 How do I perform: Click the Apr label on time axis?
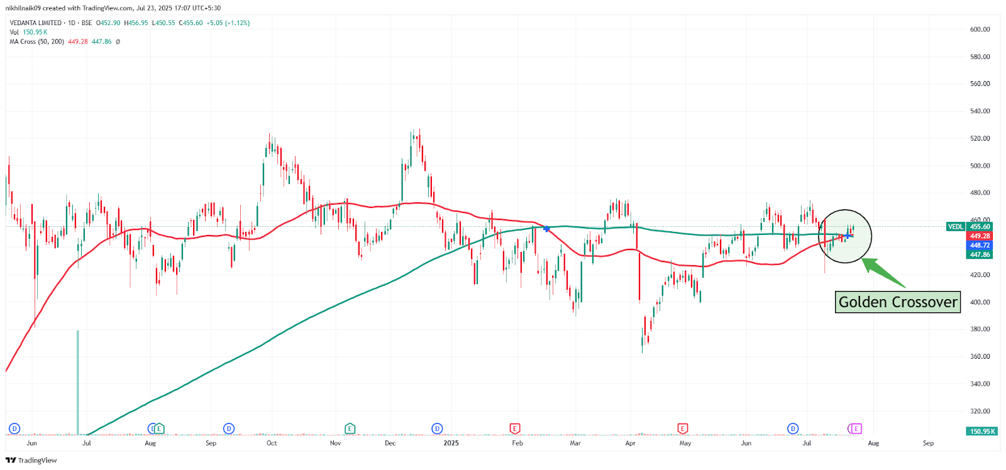(x=631, y=443)
